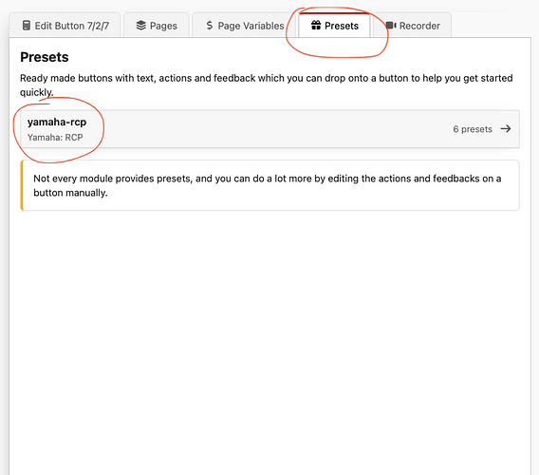Click the calculator icon on Edit Button tab
This screenshot has width=539, height=475.
tap(27, 26)
